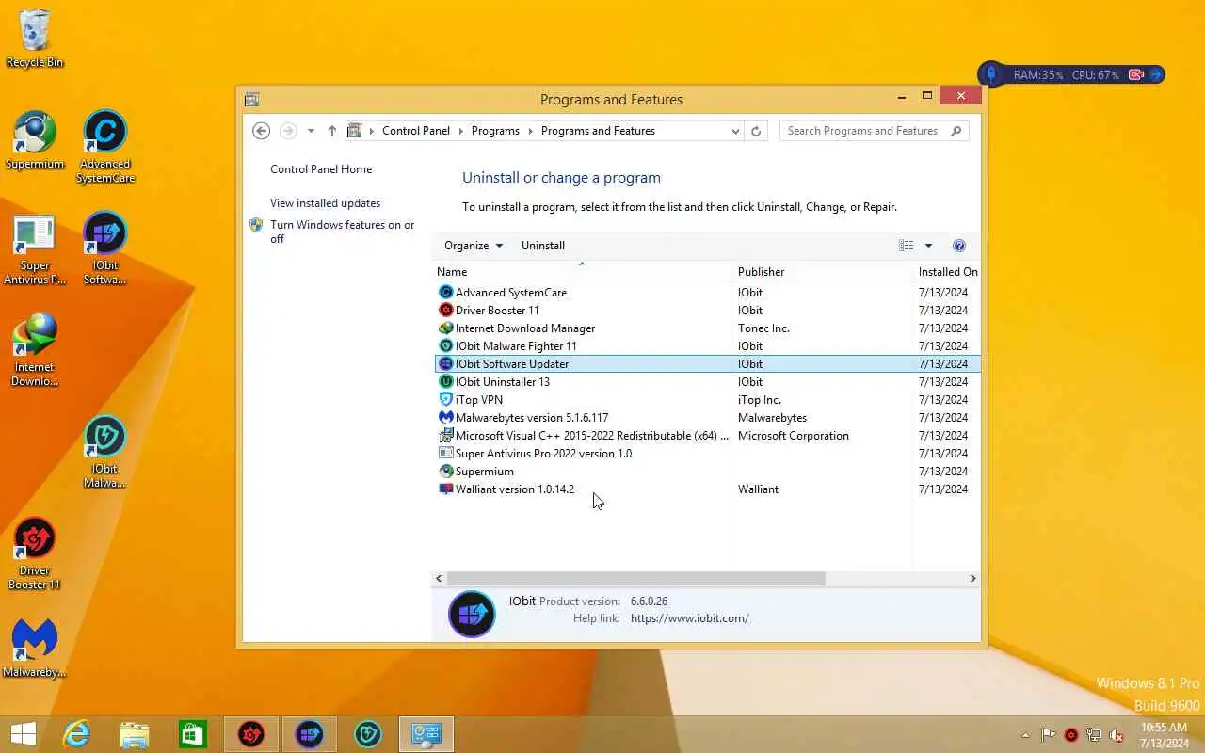This screenshot has width=1205, height=753.
Task: Refresh the Programs and Features list
Action: click(x=756, y=131)
